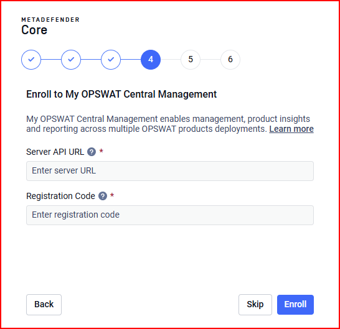This screenshot has width=340, height=329.
Task: Click the required asterisk beside Registration Code
Action: click(112, 195)
